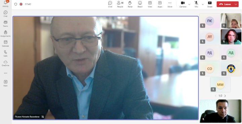The height and width of the screenshot is (124, 242).
Task: Click the 1/2 page indicator
Action: coord(220,96)
